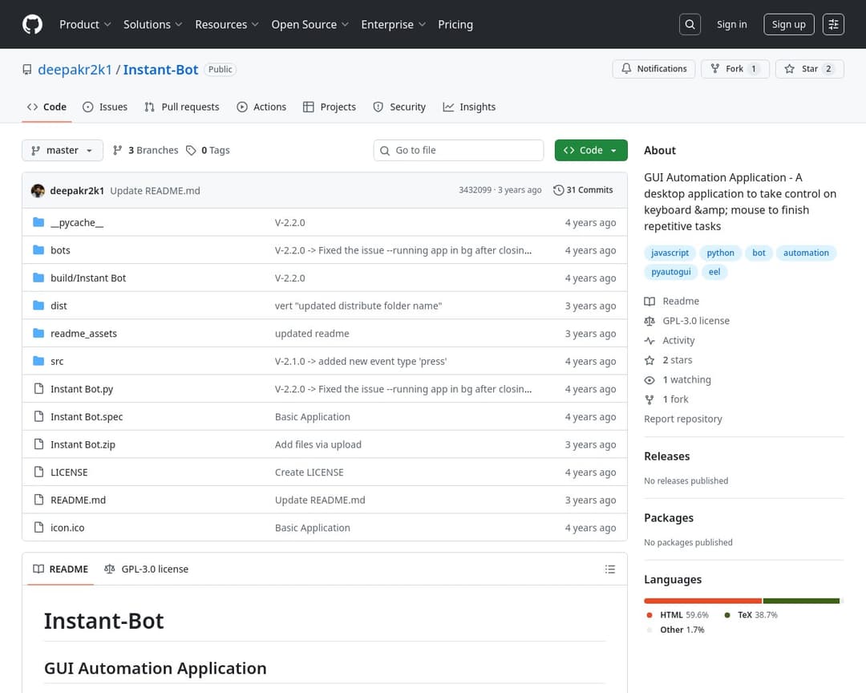
Task: Click the HTML segment of the languages bar
Action: (x=702, y=600)
